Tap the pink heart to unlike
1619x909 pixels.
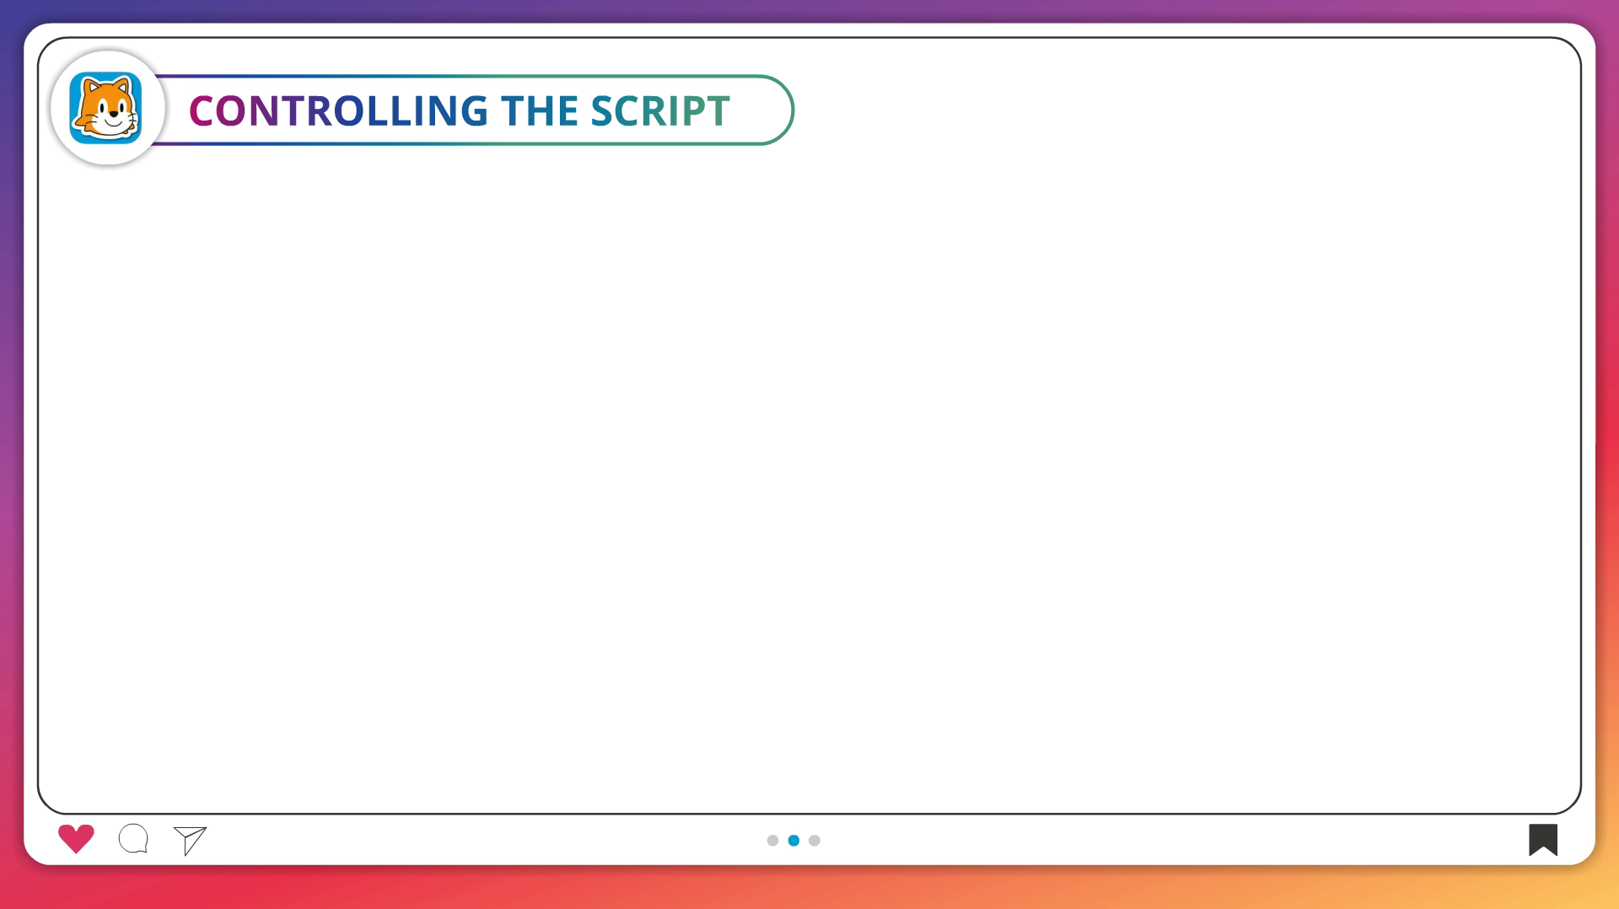pos(76,838)
